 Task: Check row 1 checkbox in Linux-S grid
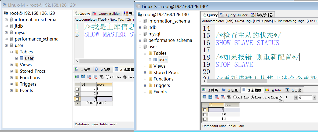pos(205,109)
